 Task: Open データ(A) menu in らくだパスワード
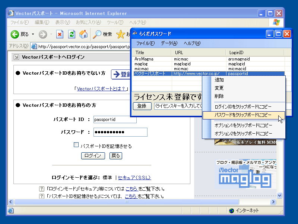(169, 43)
